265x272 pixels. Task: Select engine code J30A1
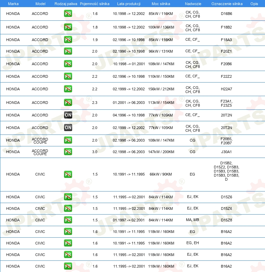(226, 152)
